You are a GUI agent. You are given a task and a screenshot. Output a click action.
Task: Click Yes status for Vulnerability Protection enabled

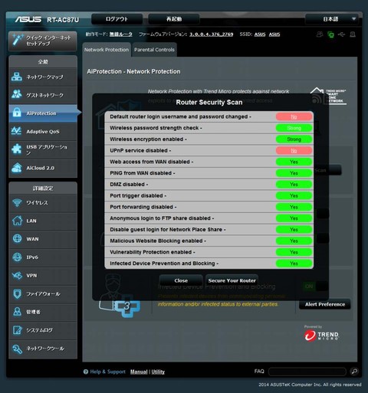point(294,252)
